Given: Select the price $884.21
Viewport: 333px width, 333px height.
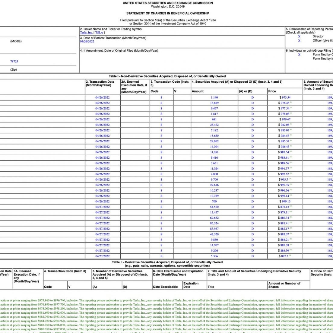Looking at the screenshot, I should pos(284,240).
